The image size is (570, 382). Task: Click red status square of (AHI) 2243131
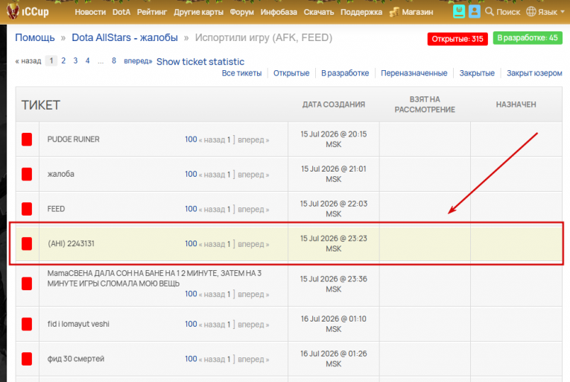[x=27, y=244]
